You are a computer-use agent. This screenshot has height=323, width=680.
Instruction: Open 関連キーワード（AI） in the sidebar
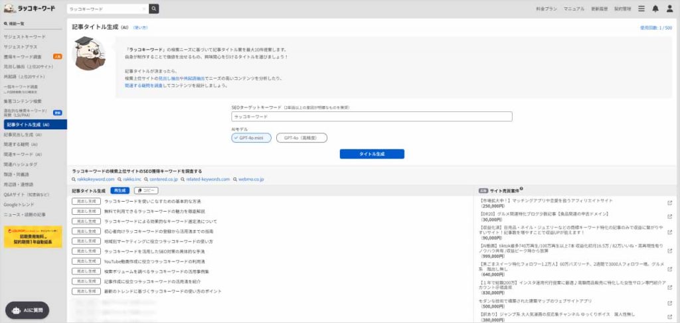coord(23,154)
